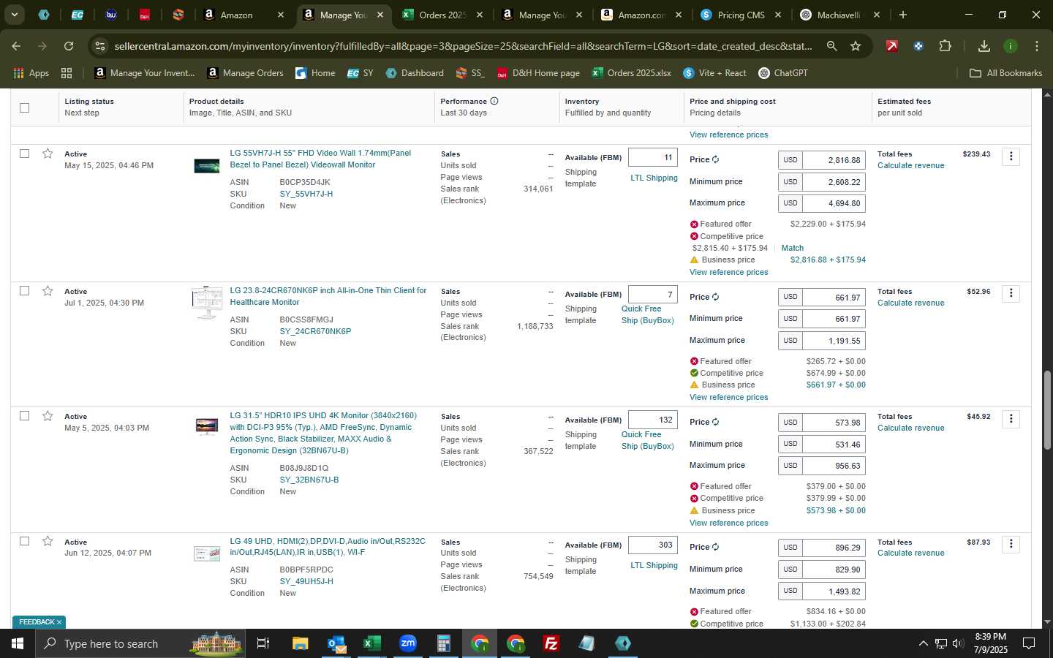
Task: Open FileZilla from the Windows taskbar
Action: tap(551, 643)
